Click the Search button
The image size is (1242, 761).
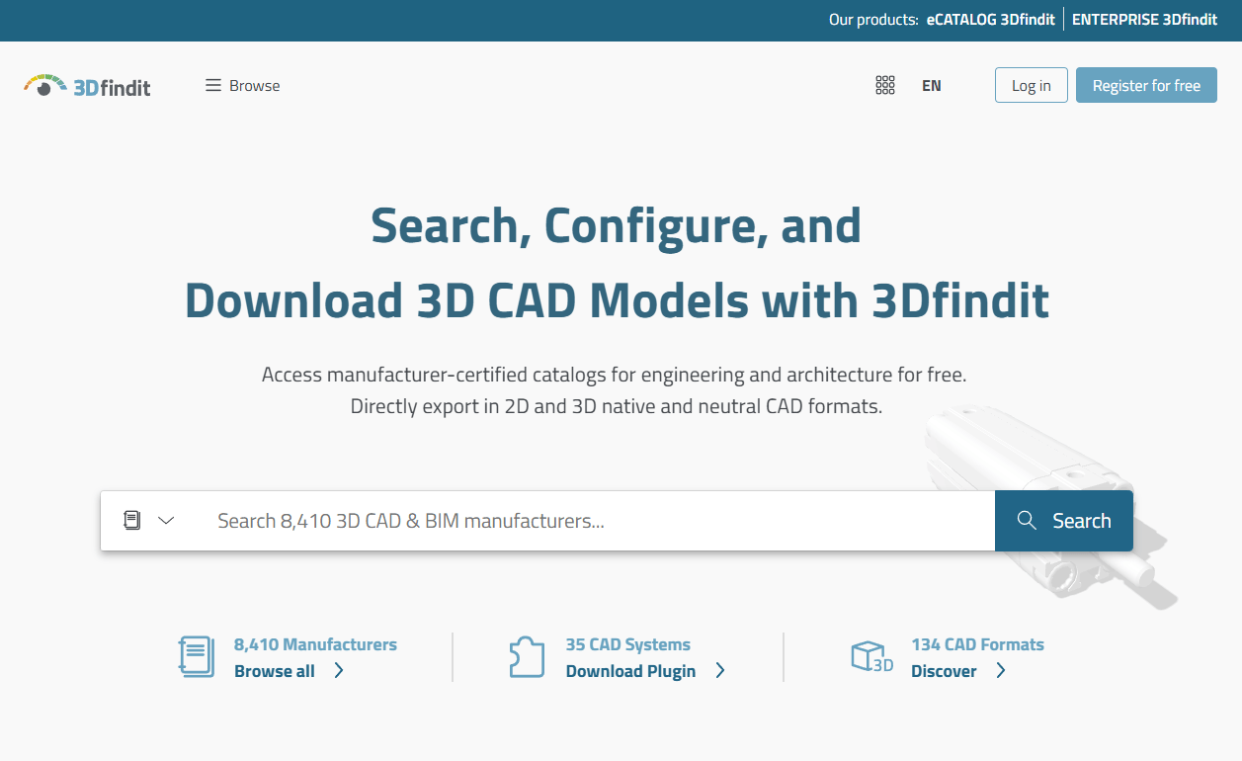tap(1064, 521)
